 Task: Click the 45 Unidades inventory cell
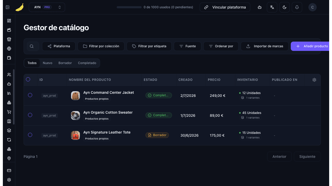click(250, 113)
